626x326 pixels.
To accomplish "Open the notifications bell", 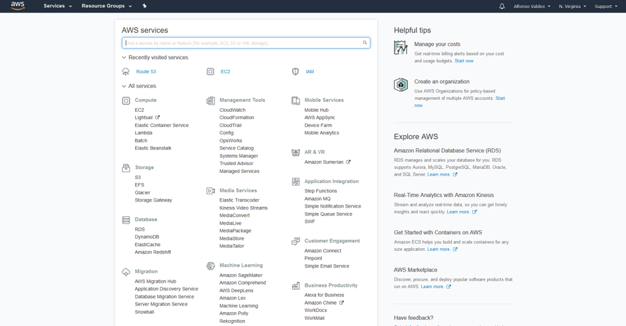I will [502, 6].
